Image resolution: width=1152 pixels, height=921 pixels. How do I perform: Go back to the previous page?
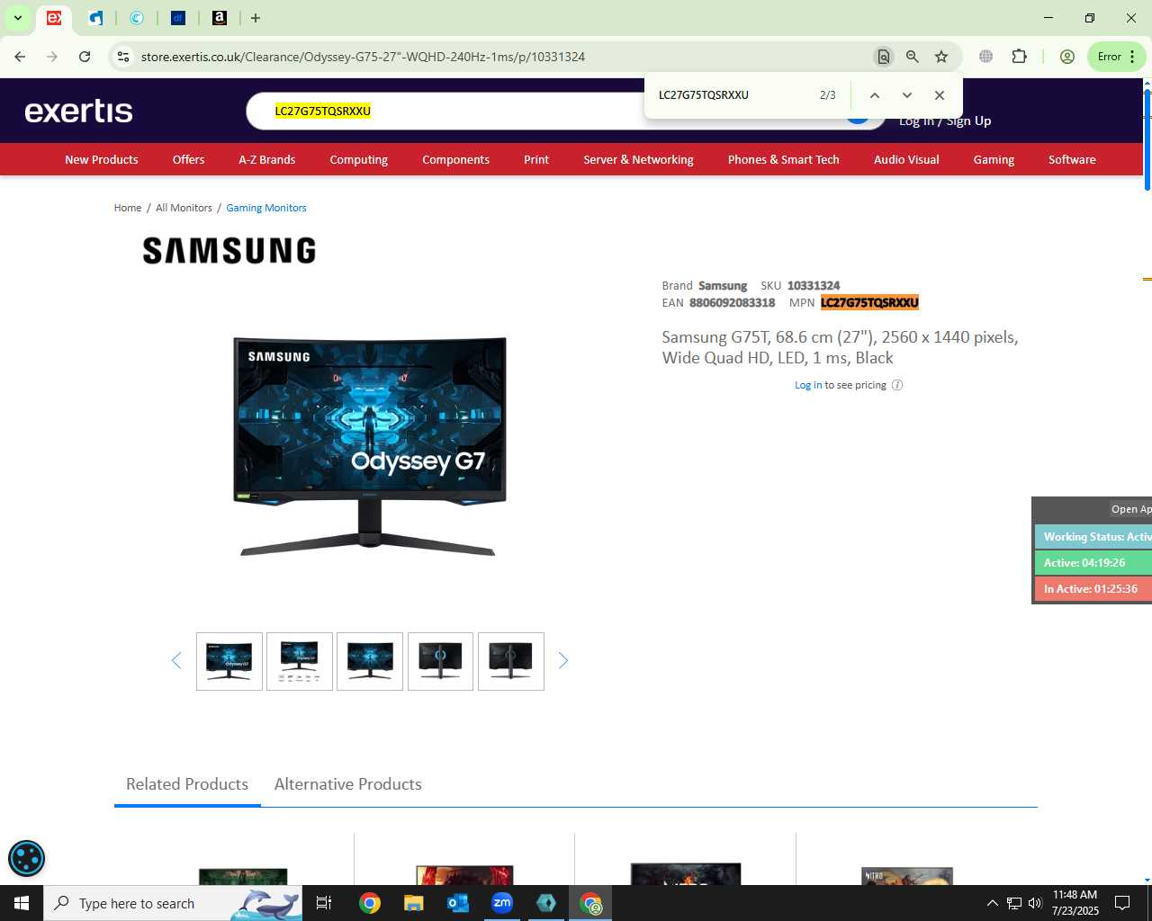pos(20,57)
